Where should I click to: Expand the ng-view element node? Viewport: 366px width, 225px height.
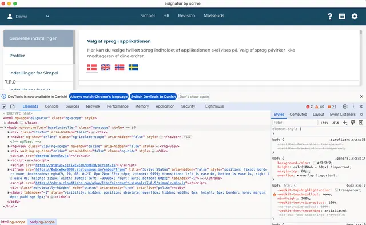tap(9, 146)
